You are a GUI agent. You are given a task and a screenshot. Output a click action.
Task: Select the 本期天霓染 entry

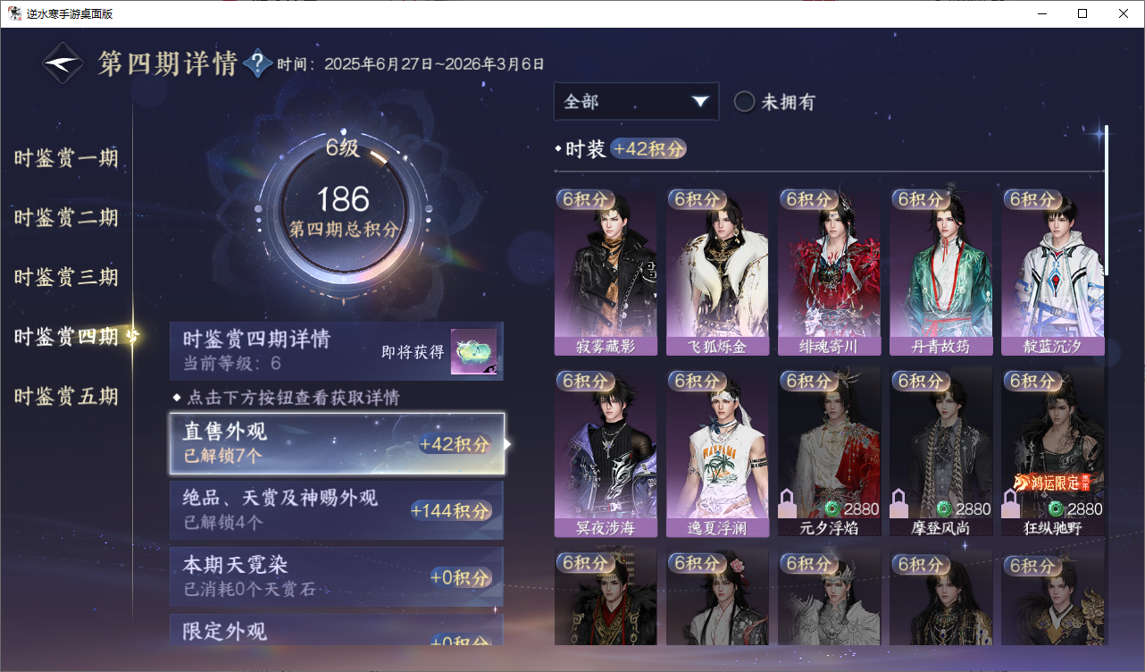coord(337,576)
